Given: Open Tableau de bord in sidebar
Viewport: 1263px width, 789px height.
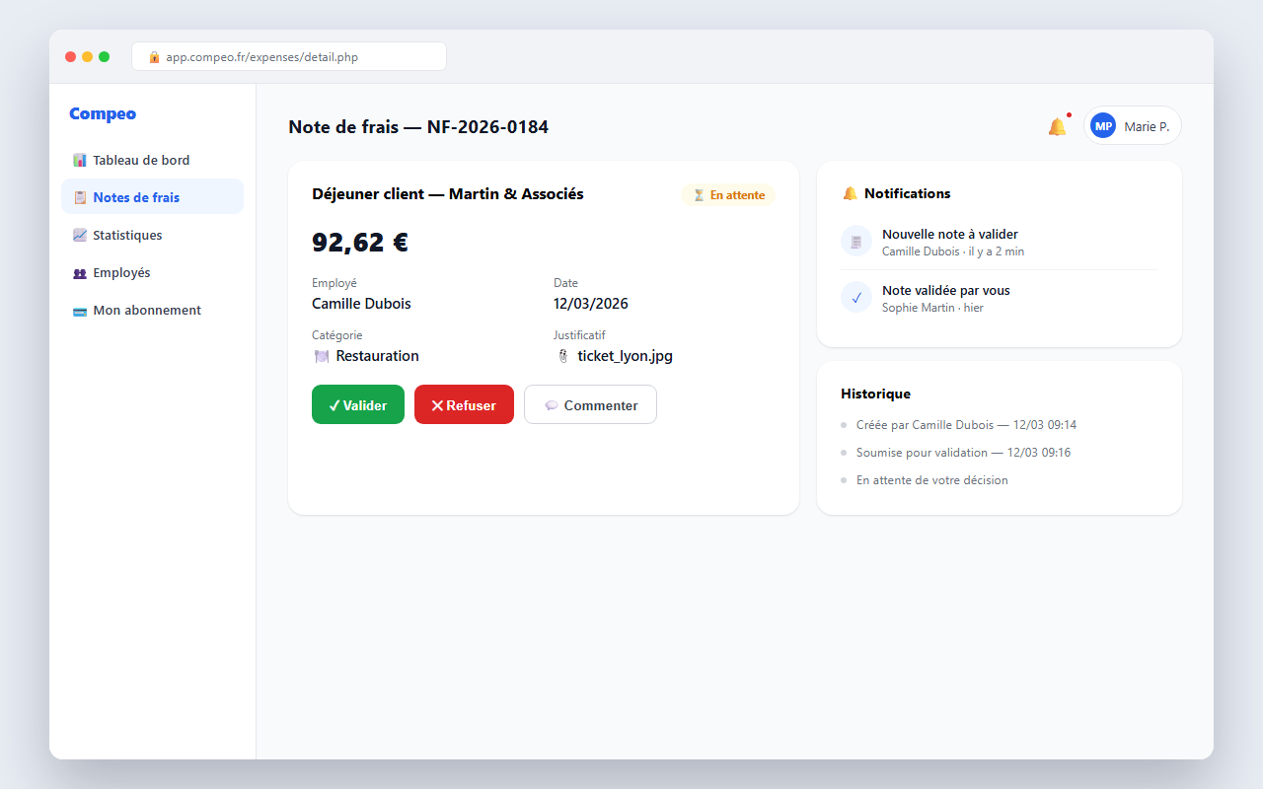Looking at the screenshot, I should [x=152, y=160].
